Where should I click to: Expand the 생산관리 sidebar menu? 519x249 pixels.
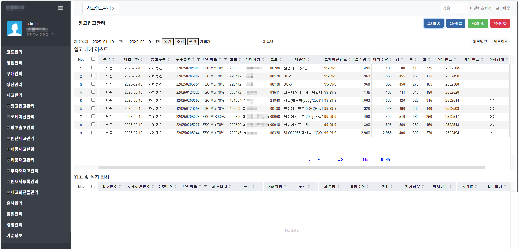pyautogui.click(x=15, y=84)
